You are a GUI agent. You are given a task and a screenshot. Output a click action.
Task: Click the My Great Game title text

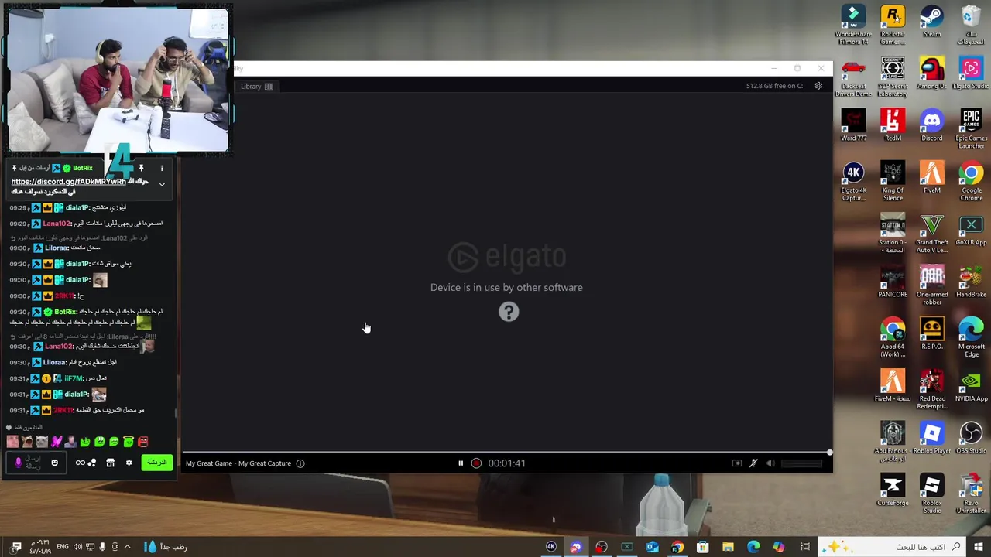tap(209, 463)
